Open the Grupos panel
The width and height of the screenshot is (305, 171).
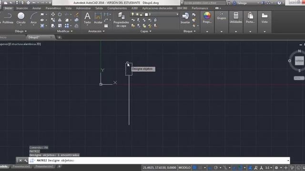click(222, 16)
